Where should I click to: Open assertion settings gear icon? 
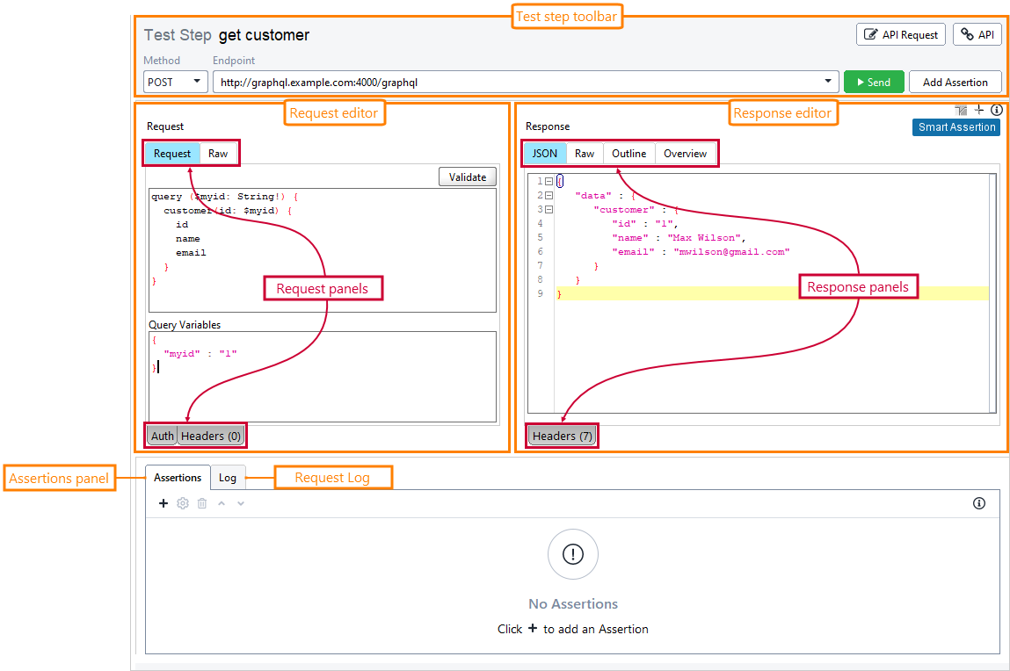coord(183,503)
